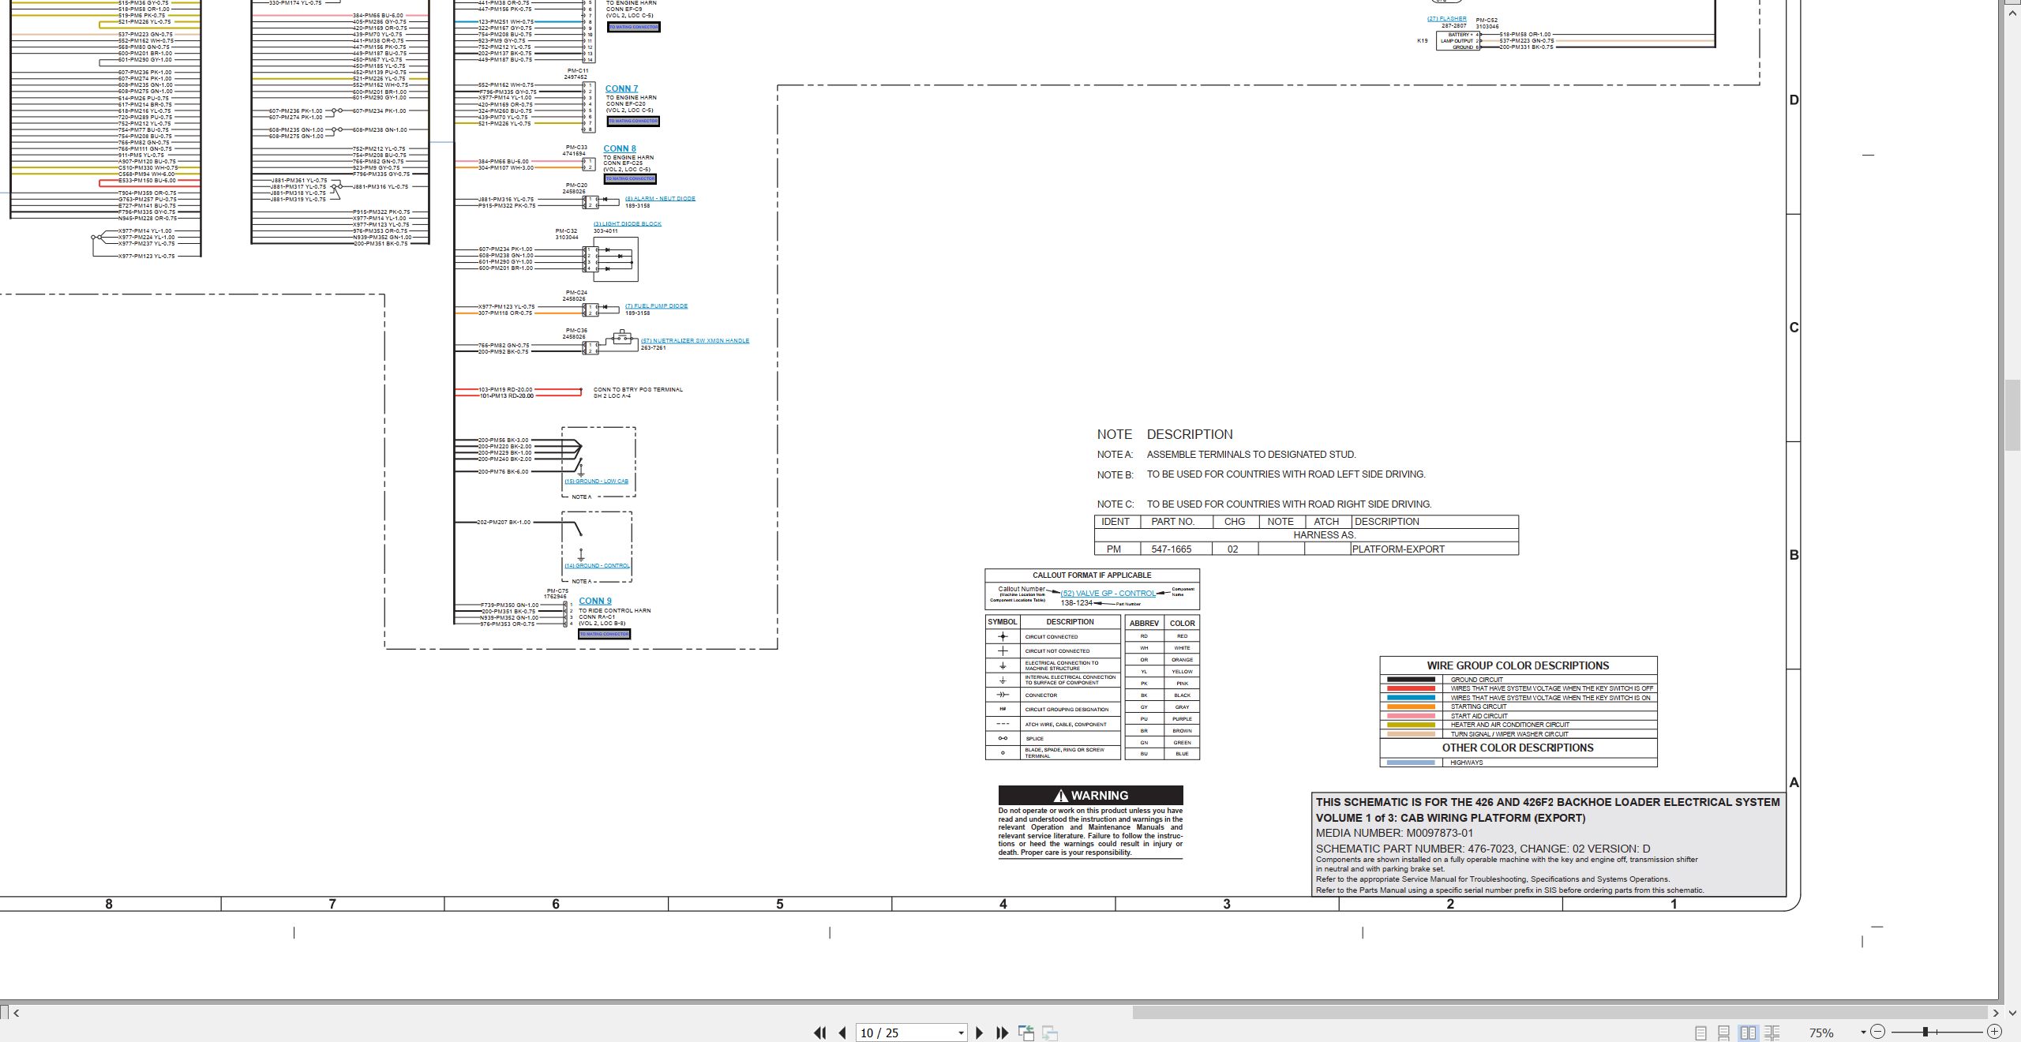Switch to single page view
This screenshot has height=1042, width=2021.
click(x=1700, y=1033)
